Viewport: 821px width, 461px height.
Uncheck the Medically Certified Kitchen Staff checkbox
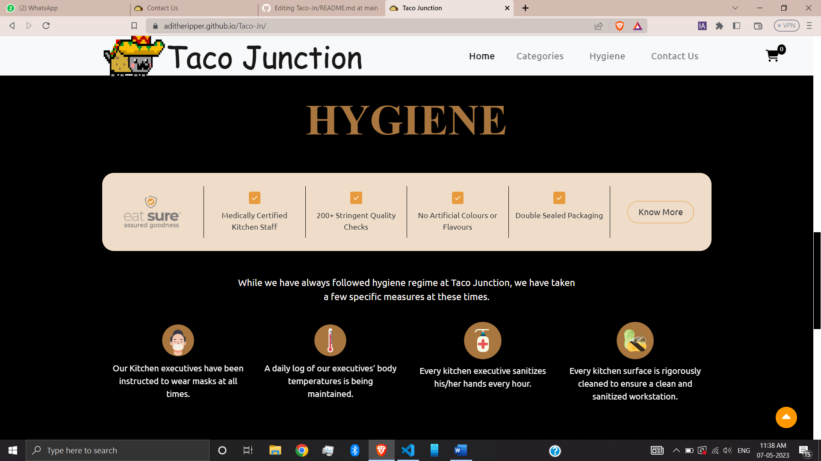254,198
